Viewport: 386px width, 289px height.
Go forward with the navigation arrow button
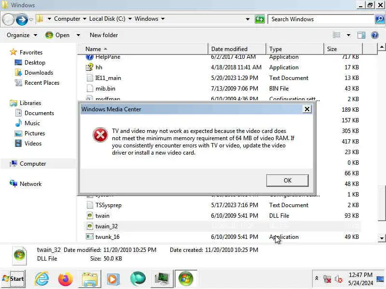click(x=22, y=19)
